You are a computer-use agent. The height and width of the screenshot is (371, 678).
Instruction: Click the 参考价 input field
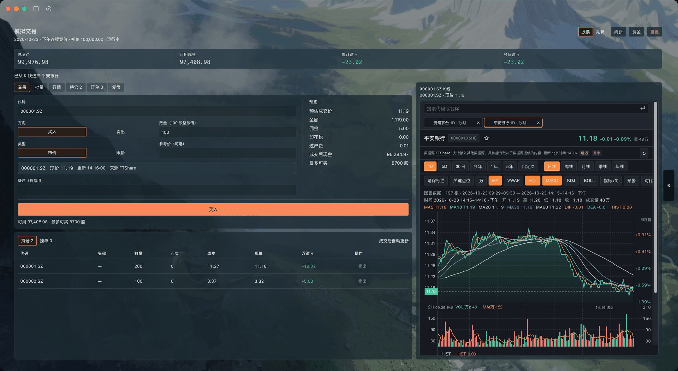tap(227, 153)
